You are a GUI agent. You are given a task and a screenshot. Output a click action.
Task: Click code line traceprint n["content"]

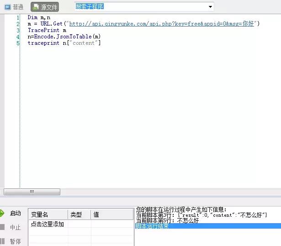click(x=64, y=43)
